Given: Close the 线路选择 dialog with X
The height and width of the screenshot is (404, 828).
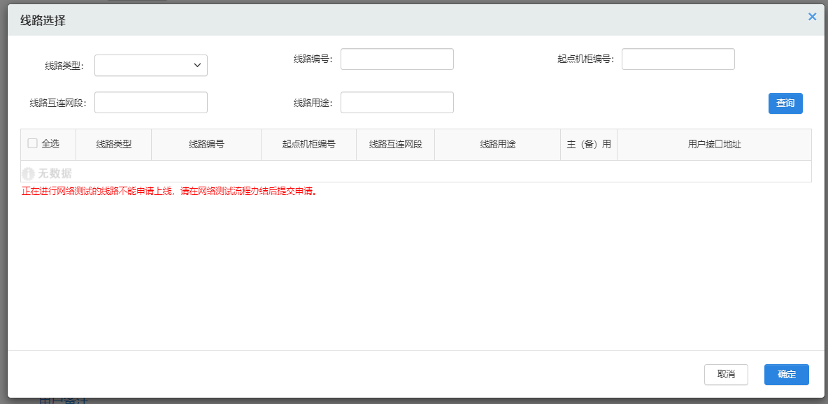Looking at the screenshot, I should [812, 17].
